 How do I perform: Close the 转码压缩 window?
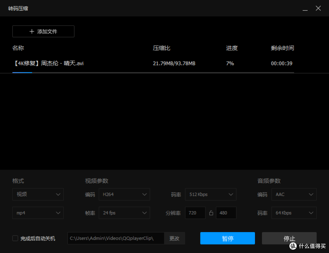[318, 8]
